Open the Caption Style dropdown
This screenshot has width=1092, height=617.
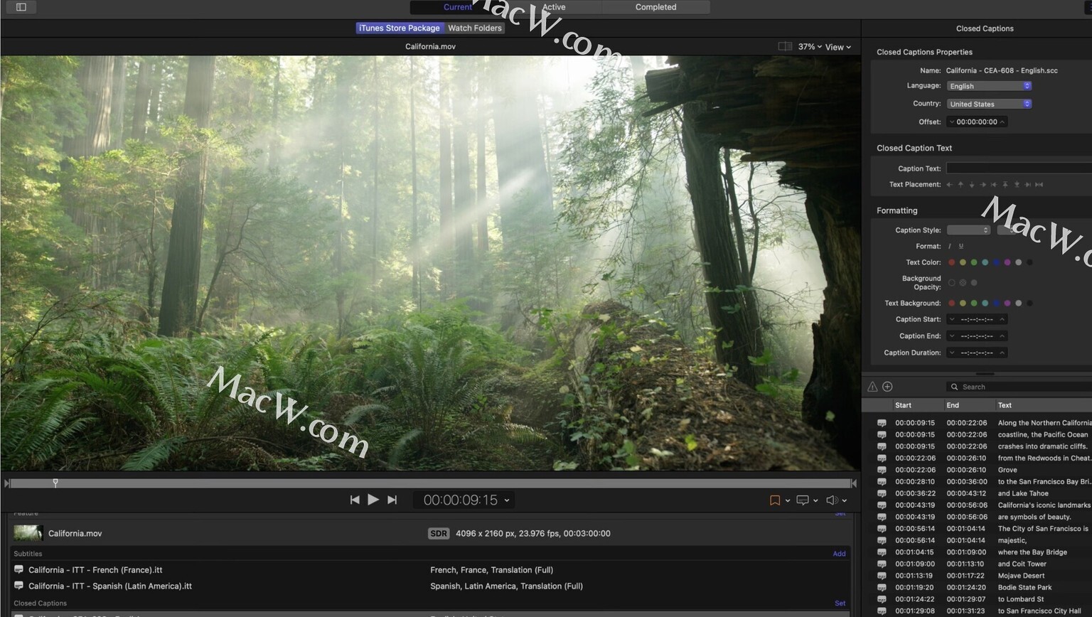(968, 230)
